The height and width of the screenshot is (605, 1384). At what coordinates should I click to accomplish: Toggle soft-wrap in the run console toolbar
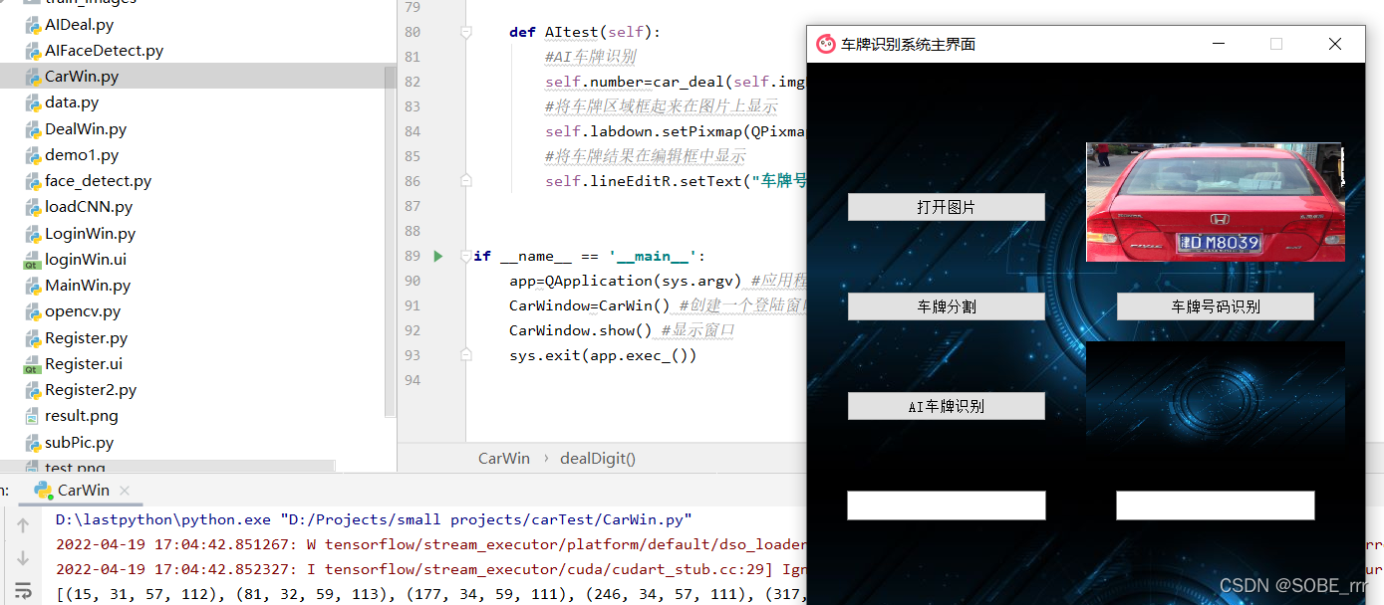coord(23,589)
